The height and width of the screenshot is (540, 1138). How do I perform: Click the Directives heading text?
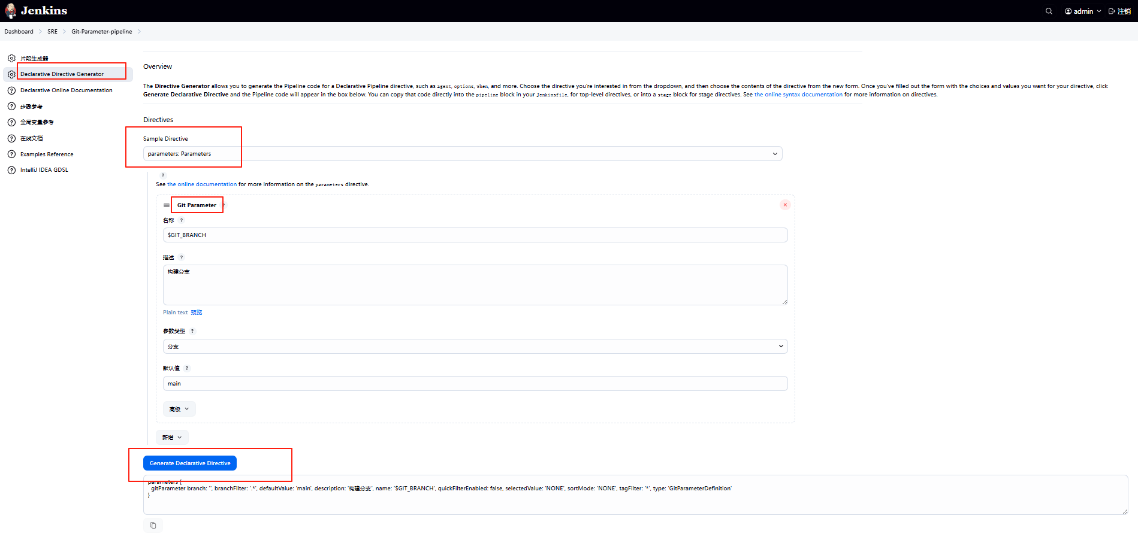tap(158, 120)
